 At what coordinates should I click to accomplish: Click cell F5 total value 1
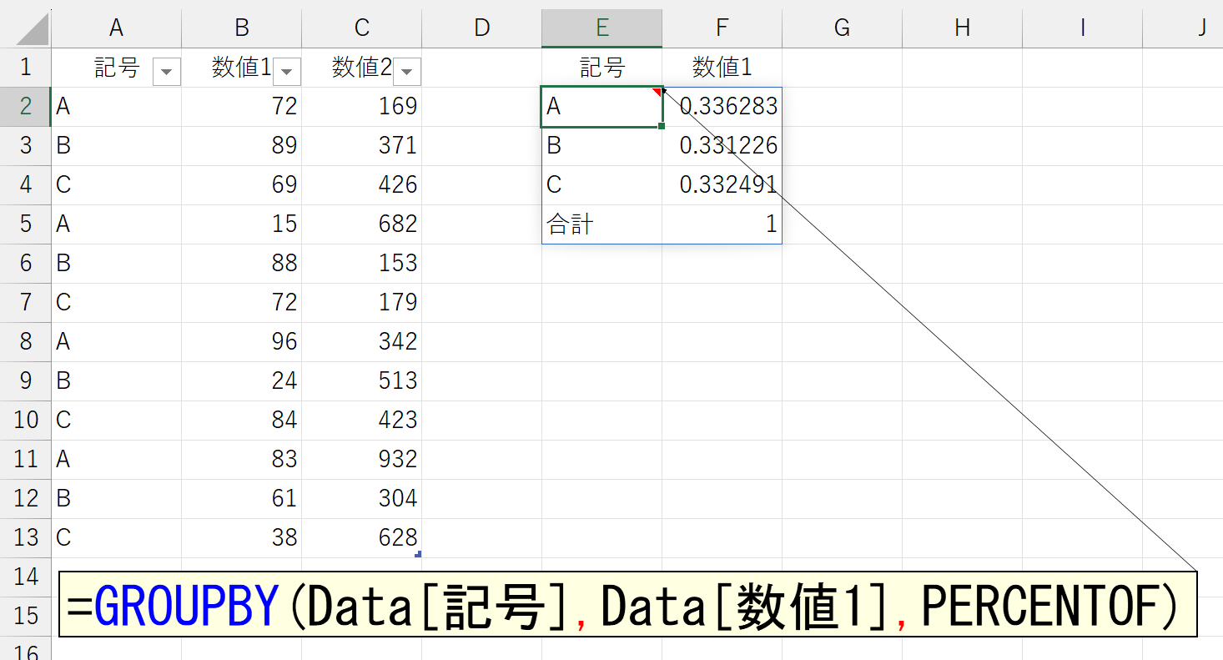[x=722, y=224]
